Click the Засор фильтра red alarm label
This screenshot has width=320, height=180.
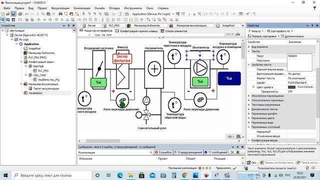click(x=122, y=58)
